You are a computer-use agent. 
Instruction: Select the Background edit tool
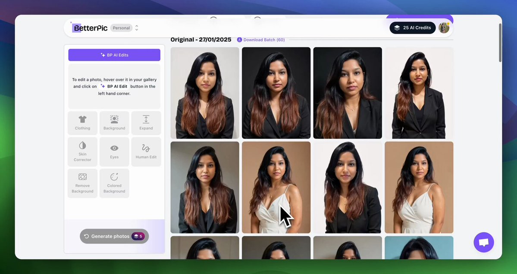point(114,123)
